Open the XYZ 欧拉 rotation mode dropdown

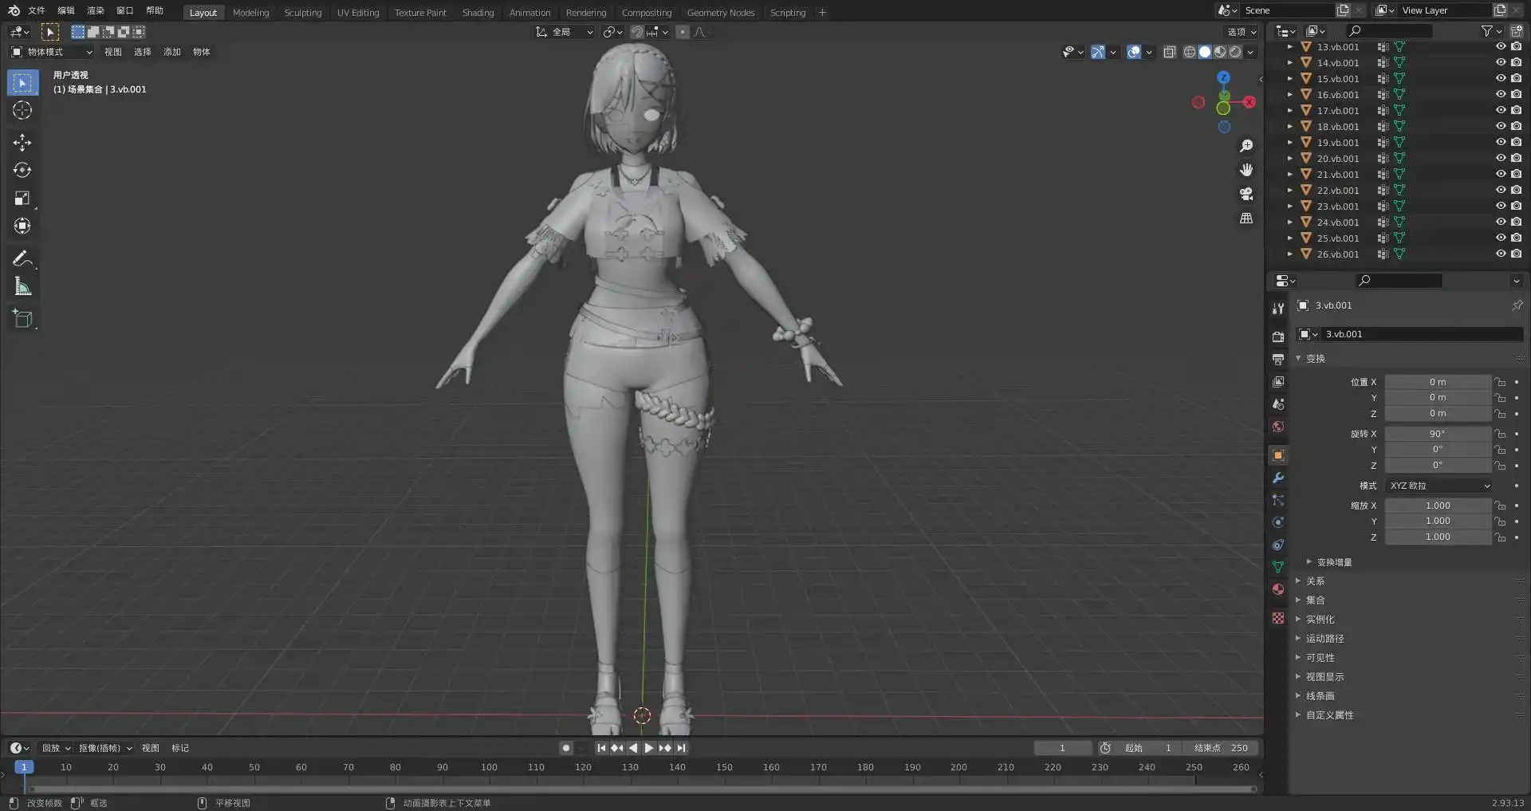point(1439,486)
